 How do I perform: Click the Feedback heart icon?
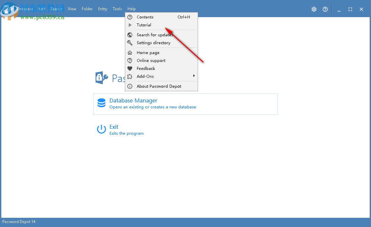(x=130, y=68)
